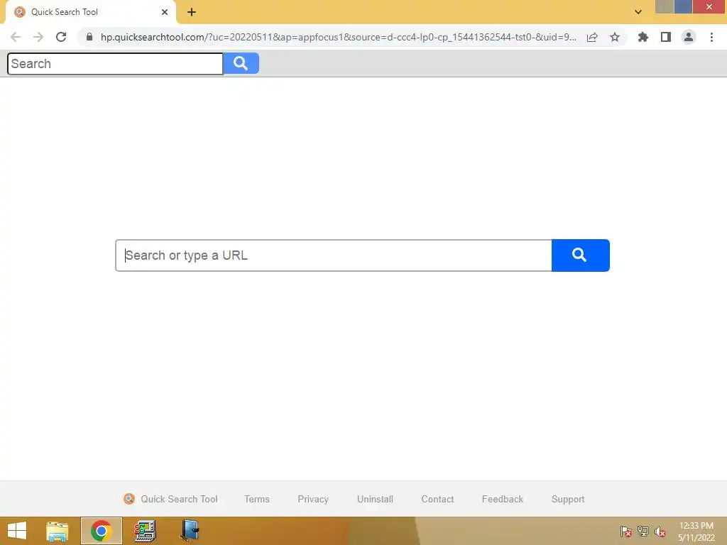Click the network tray icon
The height and width of the screenshot is (545, 727).
pos(643,532)
